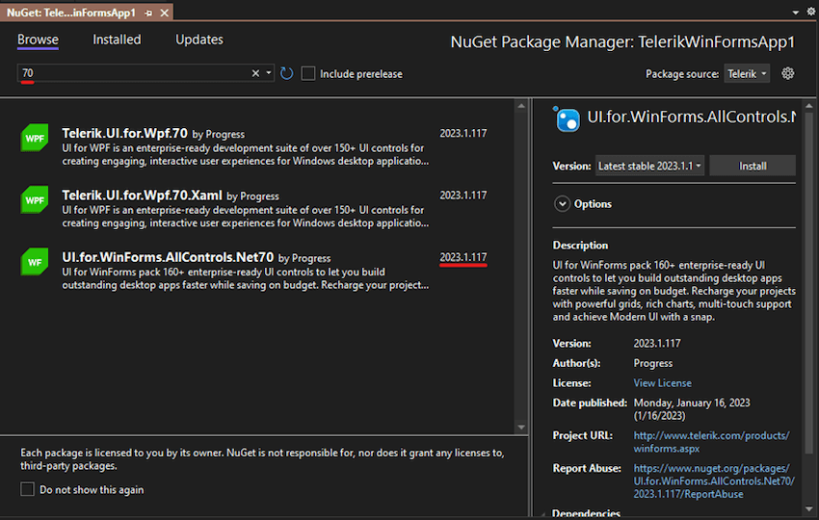The width and height of the screenshot is (819, 520).
Task: Click package list scrollbar up arrow
Action: tap(521, 106)
